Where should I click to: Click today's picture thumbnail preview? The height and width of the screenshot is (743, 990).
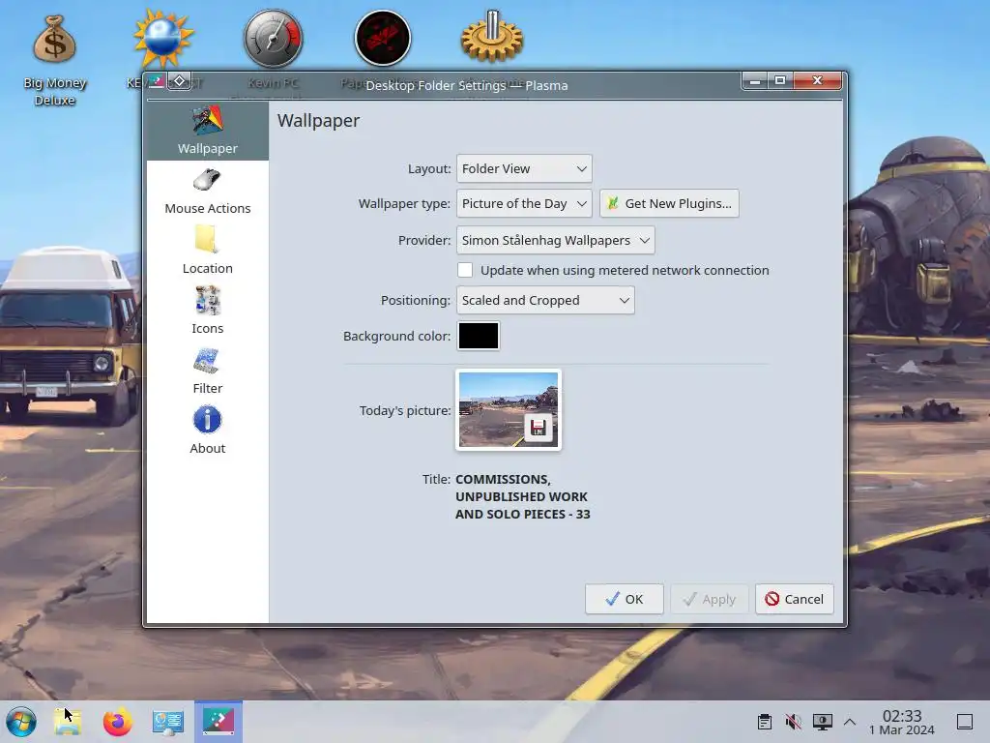[509, 410]
